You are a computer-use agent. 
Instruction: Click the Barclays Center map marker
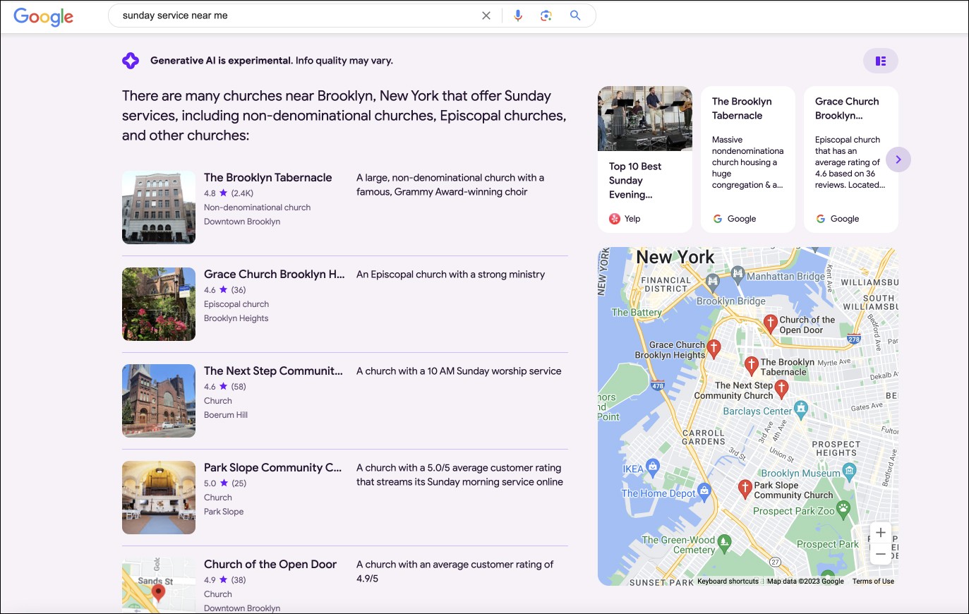point(801,409)
